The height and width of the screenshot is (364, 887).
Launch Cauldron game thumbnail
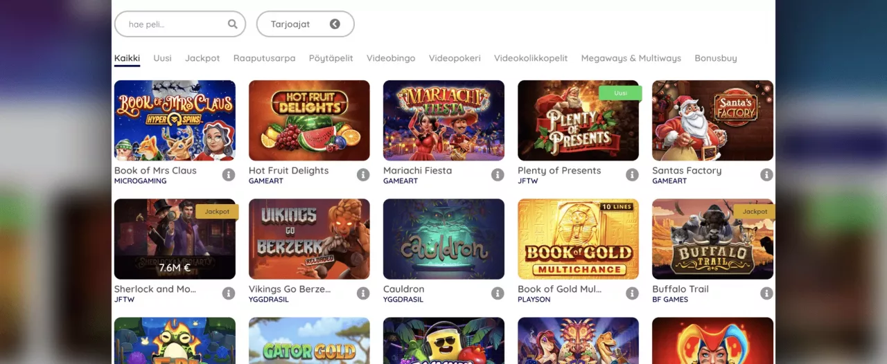[443, 239]
